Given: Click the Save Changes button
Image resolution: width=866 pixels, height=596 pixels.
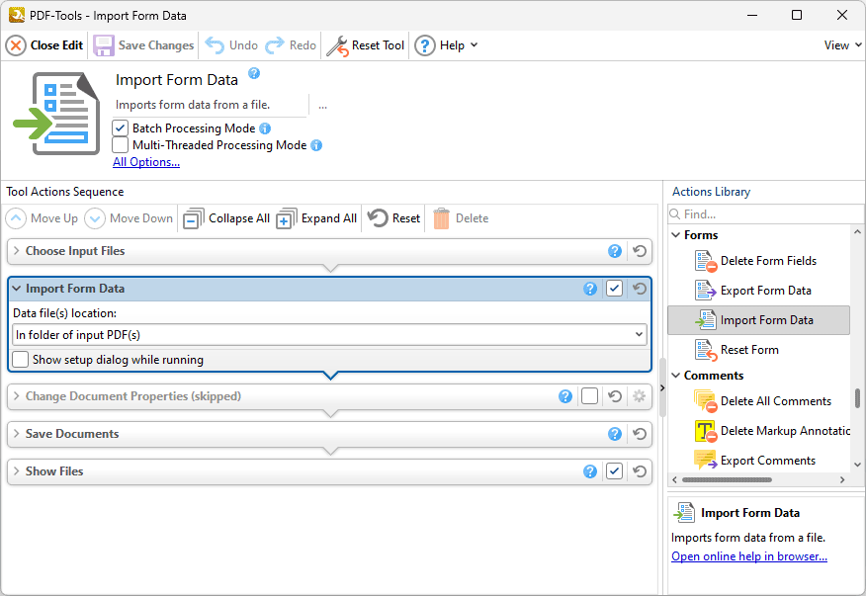Looking at the screenshot, I should pyautogui.click(x=142, y=44).
